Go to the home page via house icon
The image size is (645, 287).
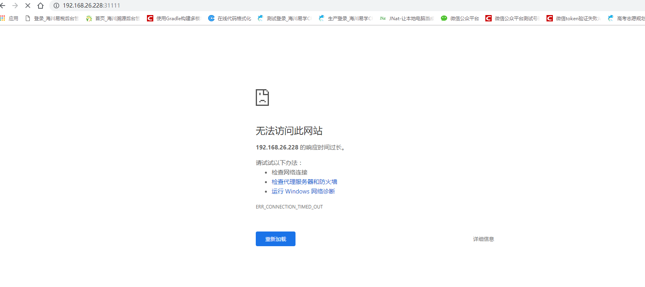[x=41, y=6]
